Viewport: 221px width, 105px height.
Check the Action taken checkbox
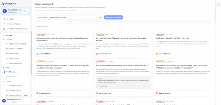(99, 86)
